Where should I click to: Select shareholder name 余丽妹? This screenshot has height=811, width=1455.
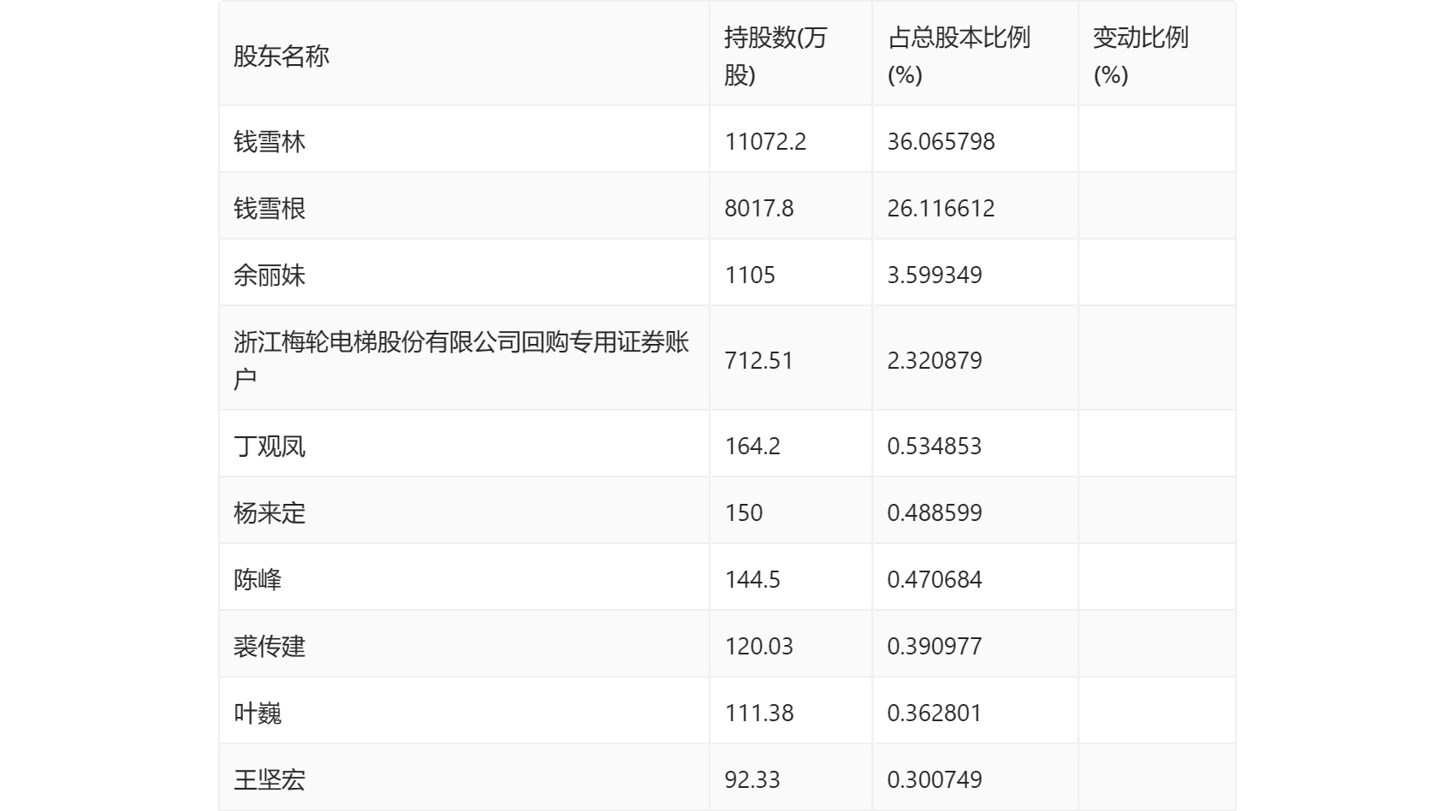tap(270, 275)
